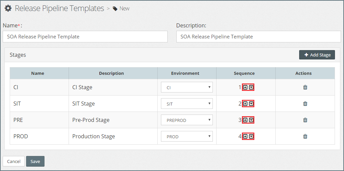
Task: Move CI stage down in sequence
Action: click(251, 88)
